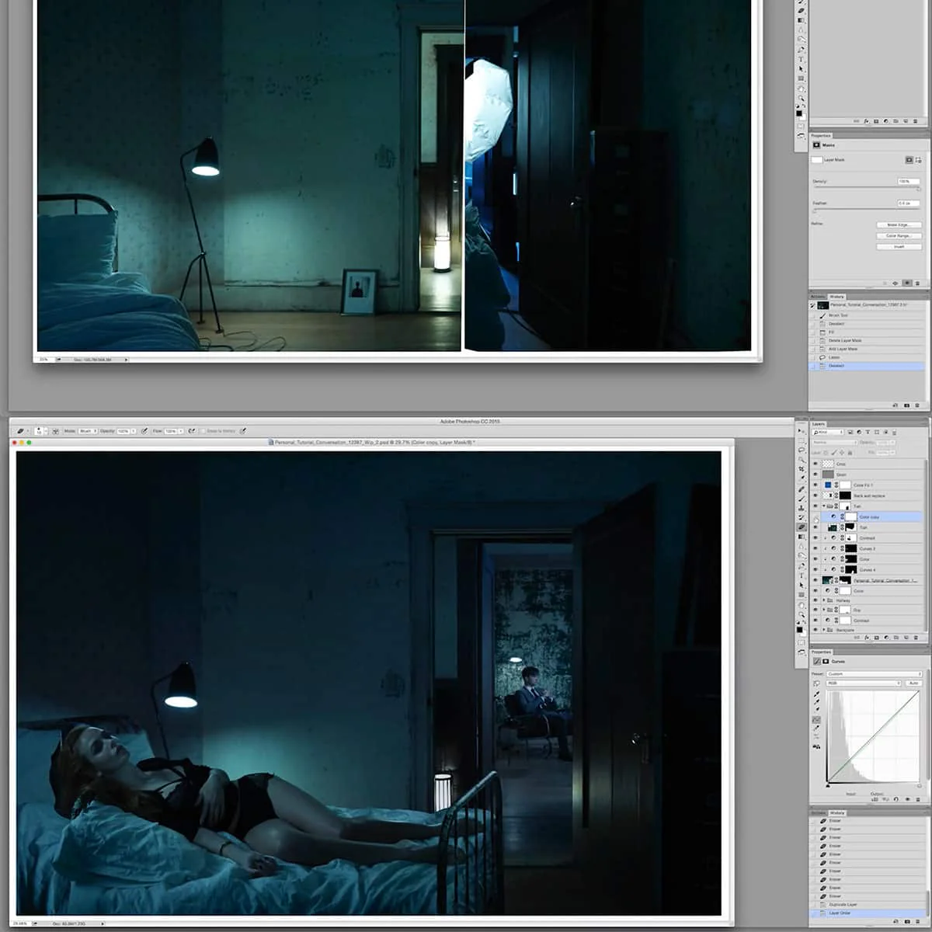The width and height of the screenshot is (932, 932).
Task: Create new snapshot from lower History panel camera icon
Action: click(x=907, y=921)
